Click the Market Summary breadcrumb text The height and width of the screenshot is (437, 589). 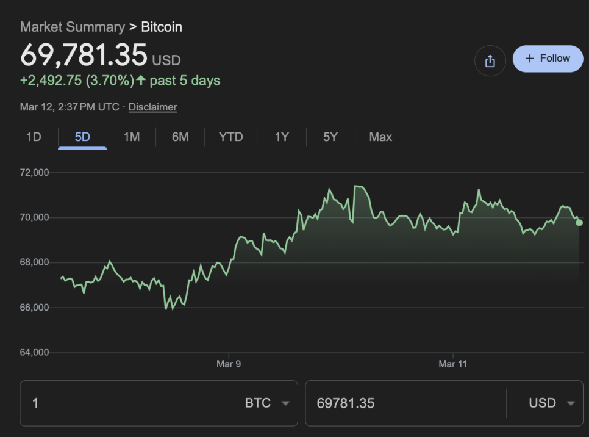[x=72, y=27]
